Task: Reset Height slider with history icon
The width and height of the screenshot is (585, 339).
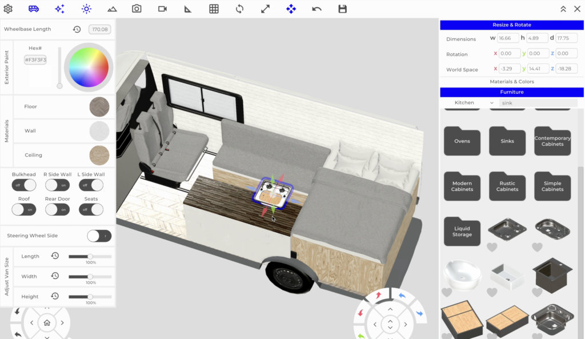Action: 55,296
